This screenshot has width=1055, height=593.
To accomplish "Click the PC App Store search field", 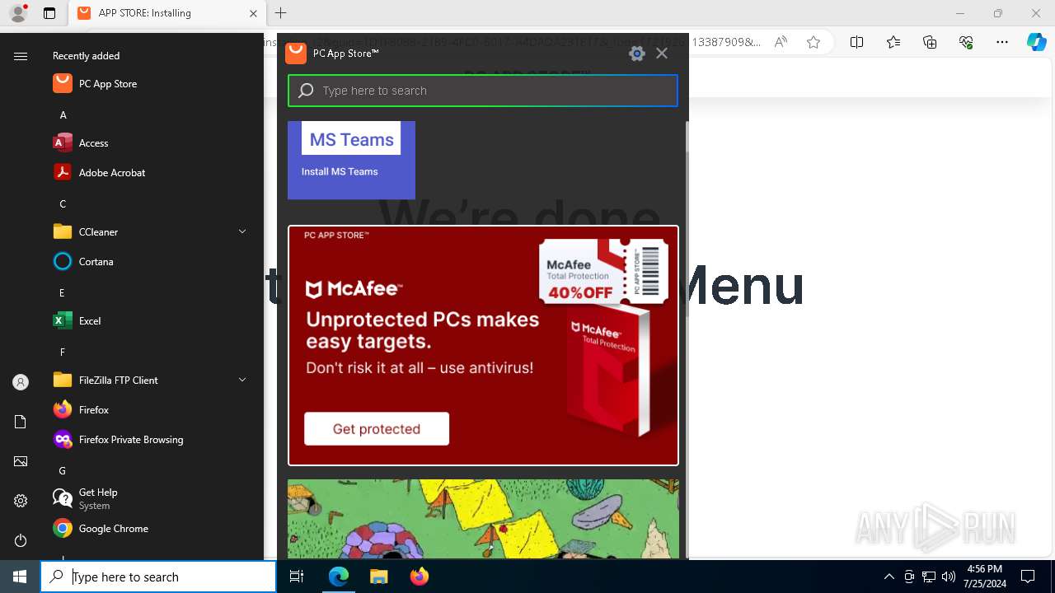I will 483,91.
